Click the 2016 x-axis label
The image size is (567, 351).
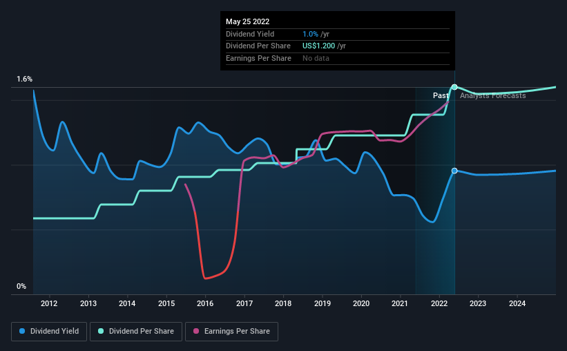click(205, 303)
